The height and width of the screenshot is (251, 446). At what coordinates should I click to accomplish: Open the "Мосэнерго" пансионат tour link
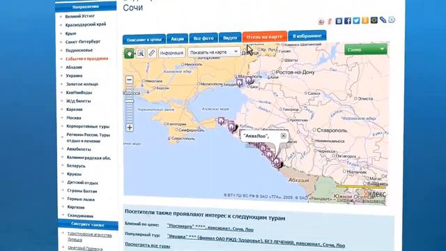pos(210,227)
